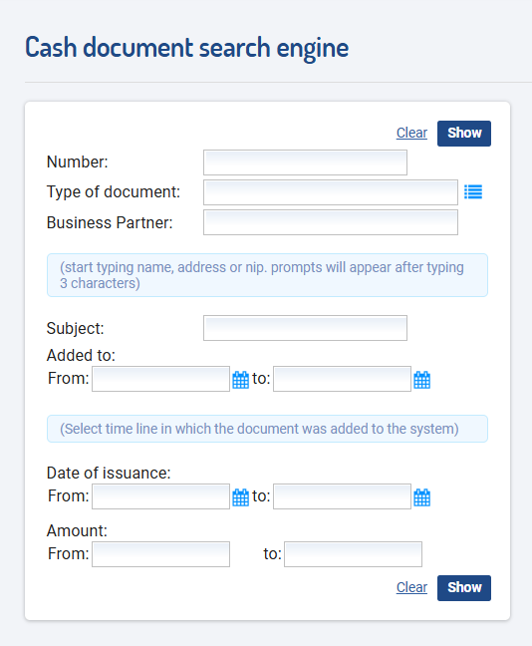Open the document type list icon
Viewport: 532px width, 646px height.
point(473,192)
